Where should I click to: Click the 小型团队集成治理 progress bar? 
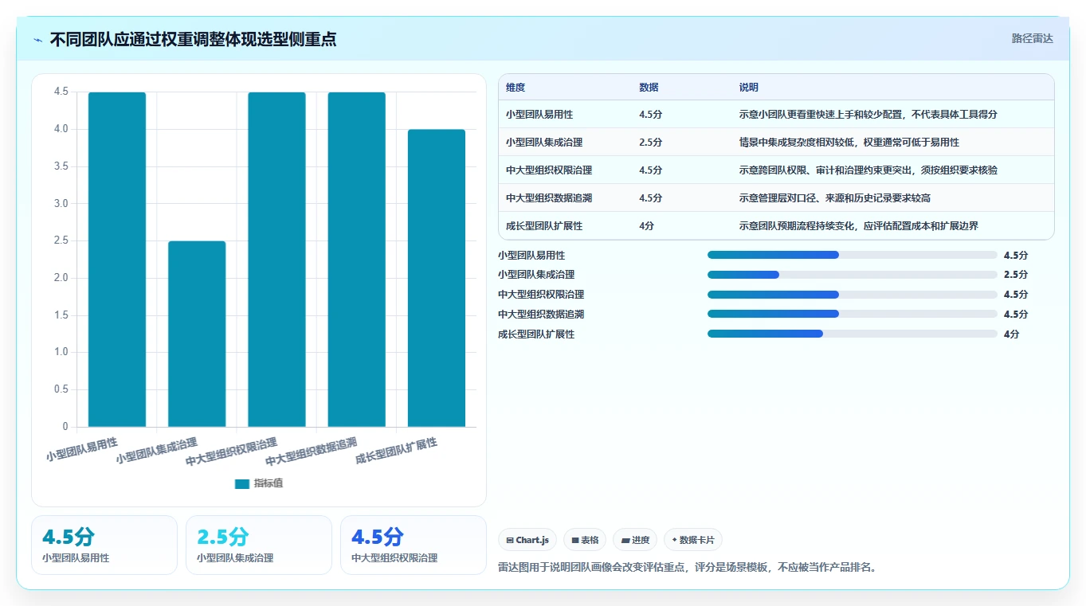pos(853,275)
